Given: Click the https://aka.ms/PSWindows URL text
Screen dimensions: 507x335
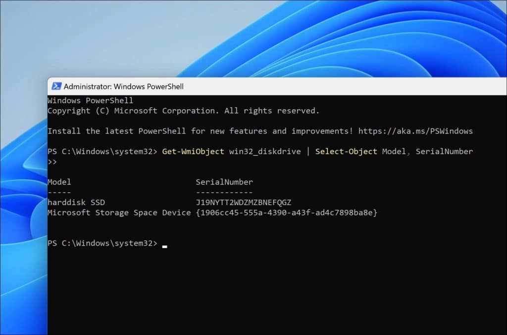Looking at the screenshot, I should tap(415, 131).
